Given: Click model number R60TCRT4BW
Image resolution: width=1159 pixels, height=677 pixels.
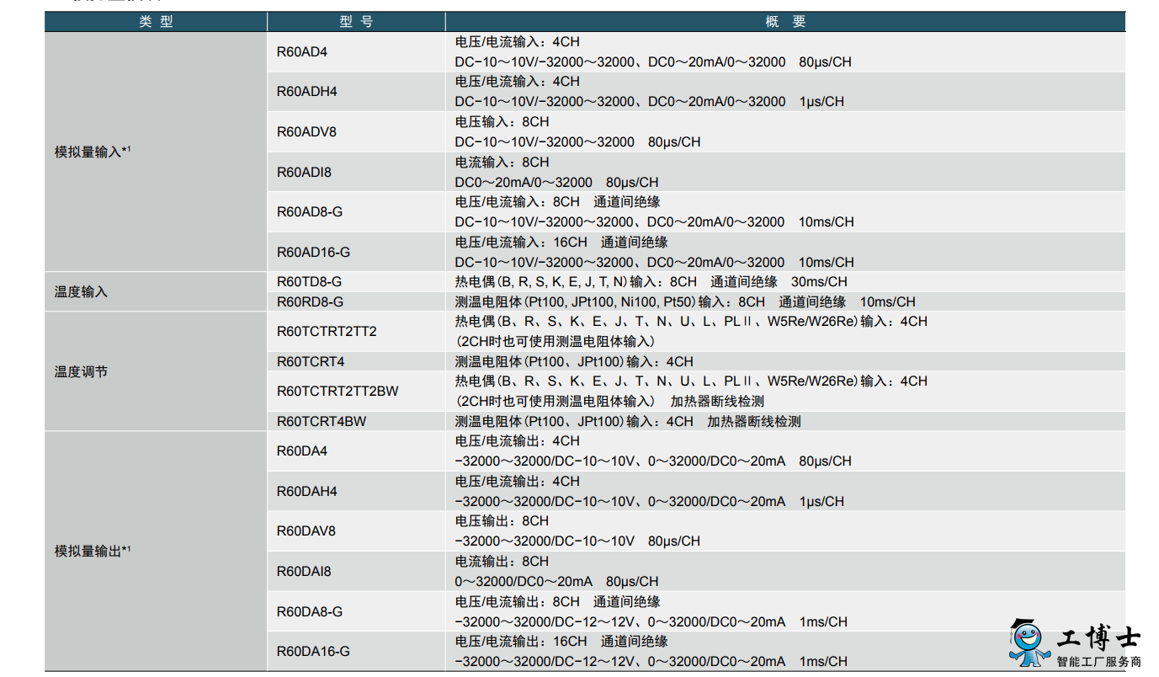Looking at the screenshot, I should point(322,421).
